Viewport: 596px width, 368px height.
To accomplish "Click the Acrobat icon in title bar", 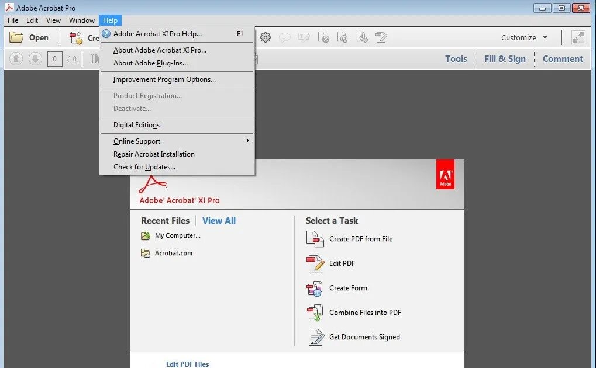I will pos(9,7).
